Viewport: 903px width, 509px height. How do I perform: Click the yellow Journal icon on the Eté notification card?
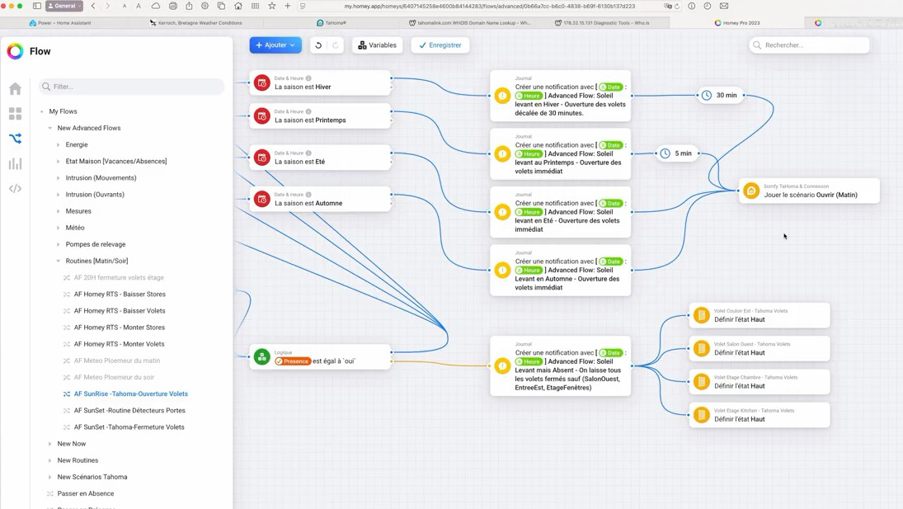[502, 212]
